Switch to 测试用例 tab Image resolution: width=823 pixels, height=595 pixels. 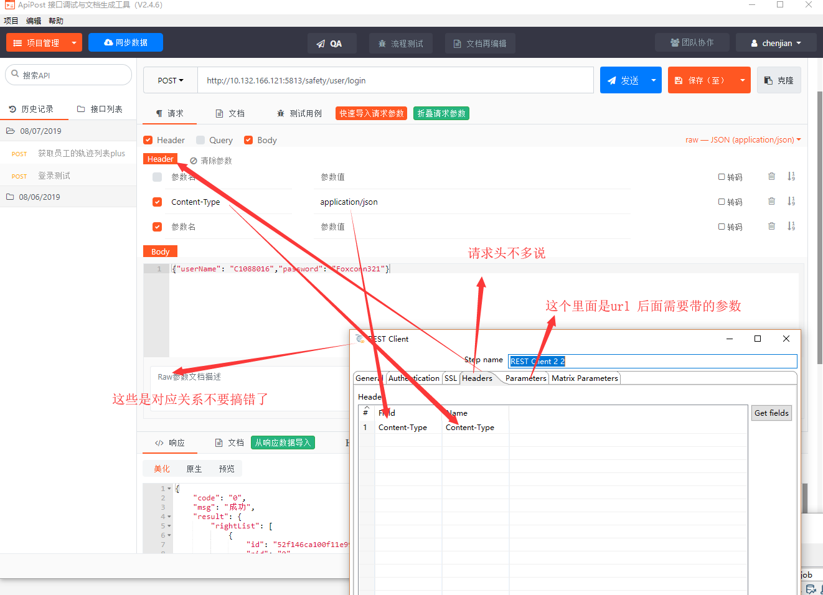[x=299, y=113]
